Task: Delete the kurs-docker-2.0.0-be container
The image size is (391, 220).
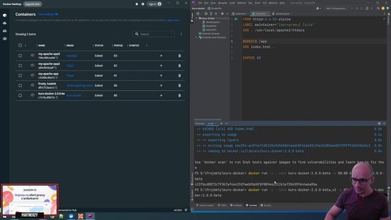Action: [180, 95]
